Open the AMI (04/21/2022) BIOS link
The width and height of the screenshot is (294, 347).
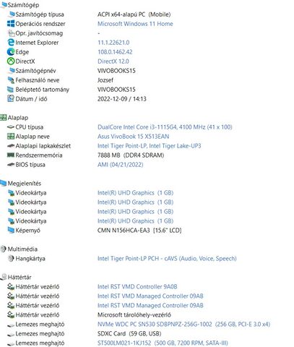click(120, 165)
